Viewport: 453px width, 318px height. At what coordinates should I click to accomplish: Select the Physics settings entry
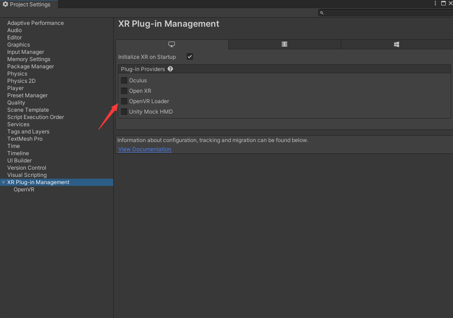pyautogui.click(x=17, y=74)
